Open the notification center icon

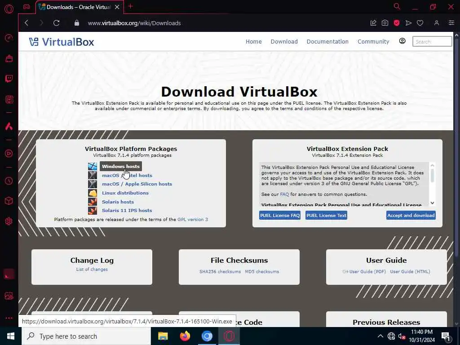pyautogui.click(x=446, y=336)
